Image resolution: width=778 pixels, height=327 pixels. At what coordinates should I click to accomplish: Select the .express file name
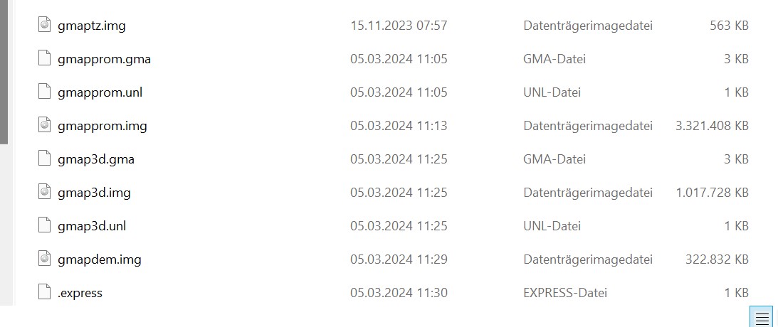point(80,293)
